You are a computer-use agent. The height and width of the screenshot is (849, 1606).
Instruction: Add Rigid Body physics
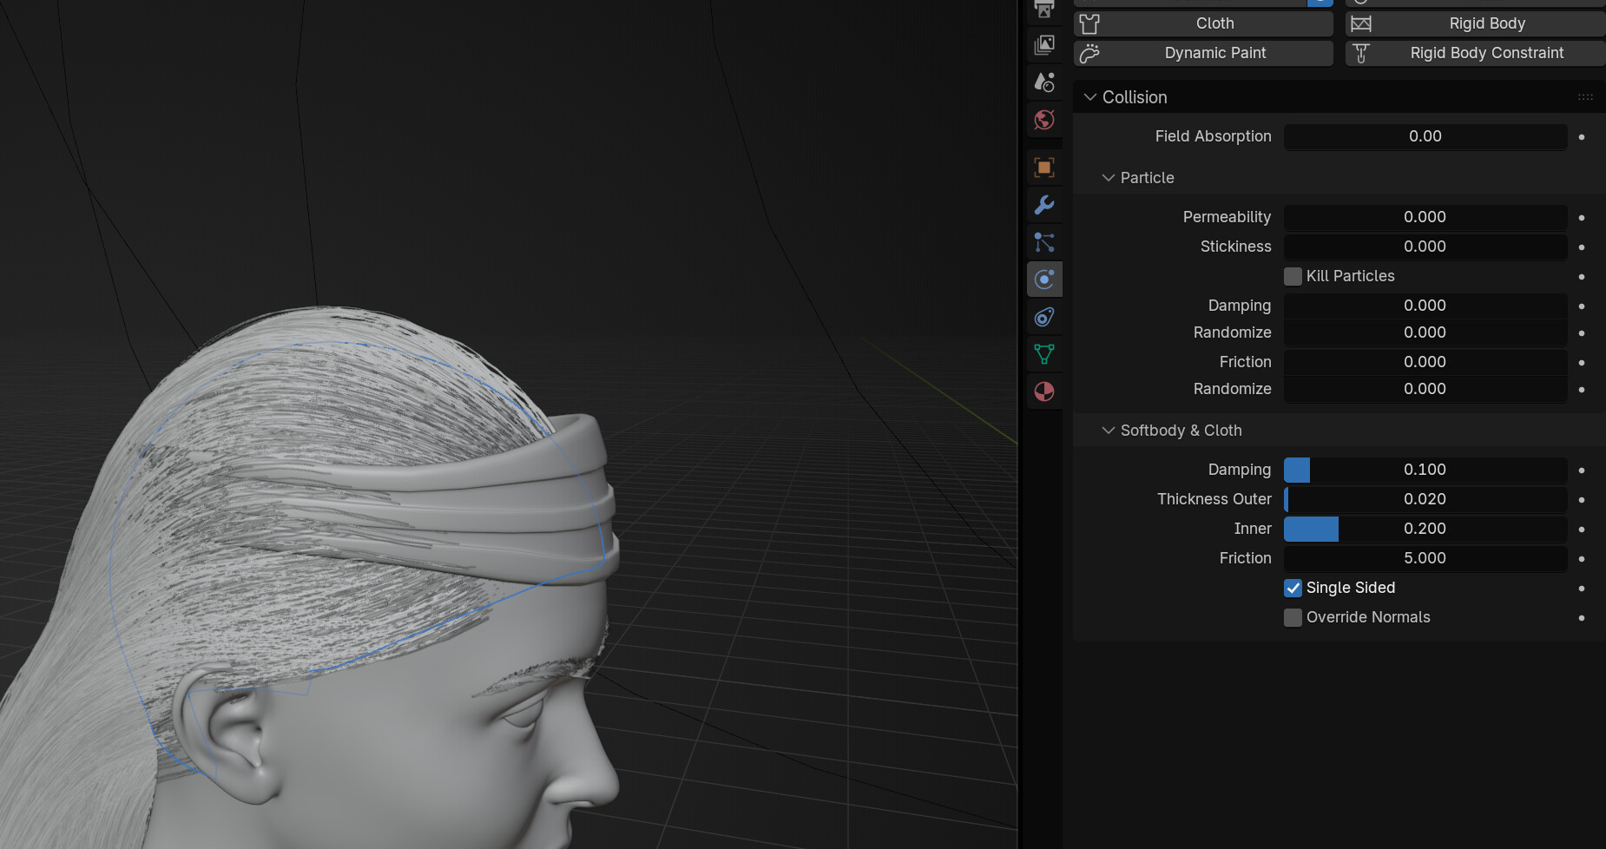[x=1476, y=23]
